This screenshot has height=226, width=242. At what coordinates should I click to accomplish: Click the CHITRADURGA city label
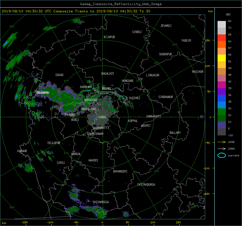click(x=146, y=185)
